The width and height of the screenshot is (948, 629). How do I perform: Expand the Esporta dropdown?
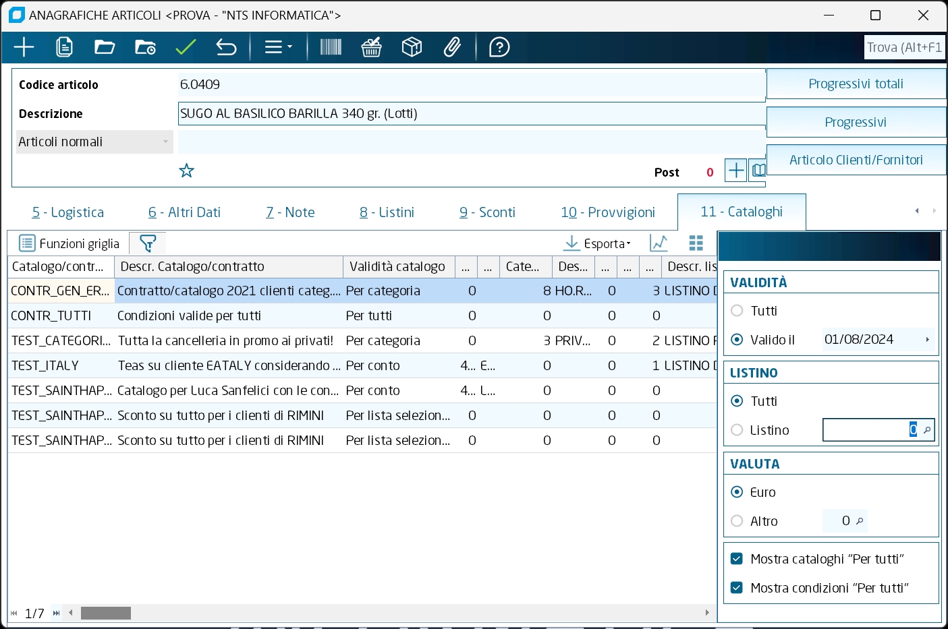tap(598, 243)
